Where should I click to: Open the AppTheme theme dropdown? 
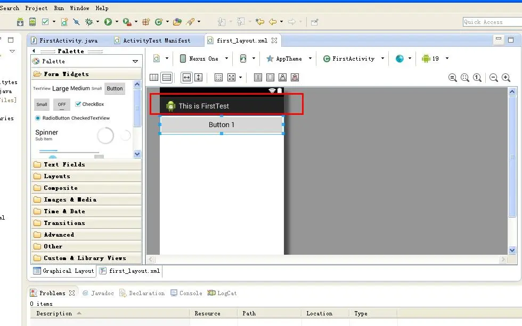coord(289,58)
